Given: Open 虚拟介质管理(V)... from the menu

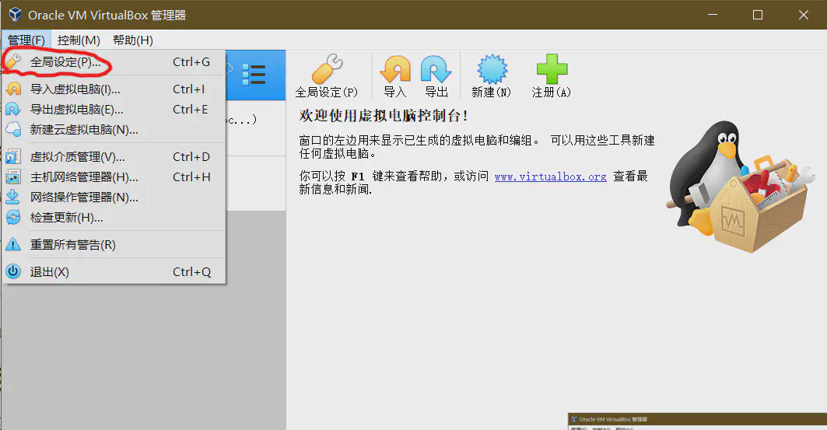Looking at the screenshot, I should click(x=114, y=156).
